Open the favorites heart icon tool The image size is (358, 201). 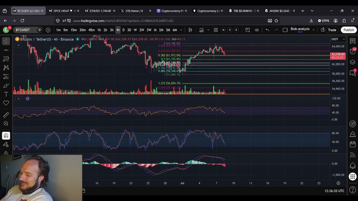6,103
